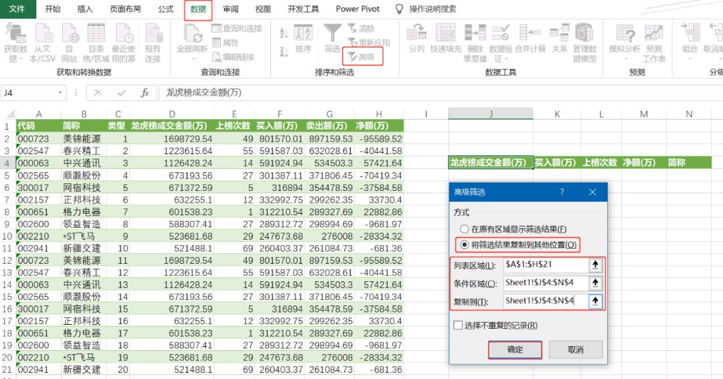Select 在原有区域显示筛选结果 radio button
Viewport: 723px width, 379px height.
(464, 229)
